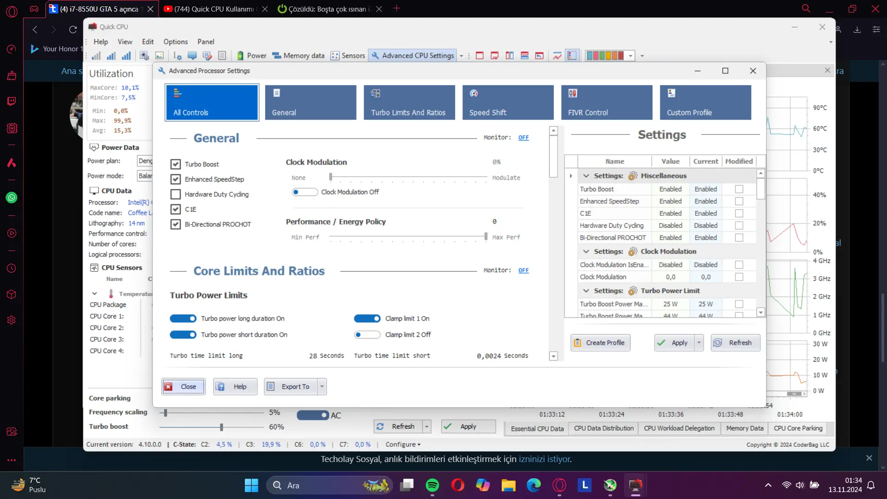Click the red stacked rows layout icon

click(x=524, y=55)
